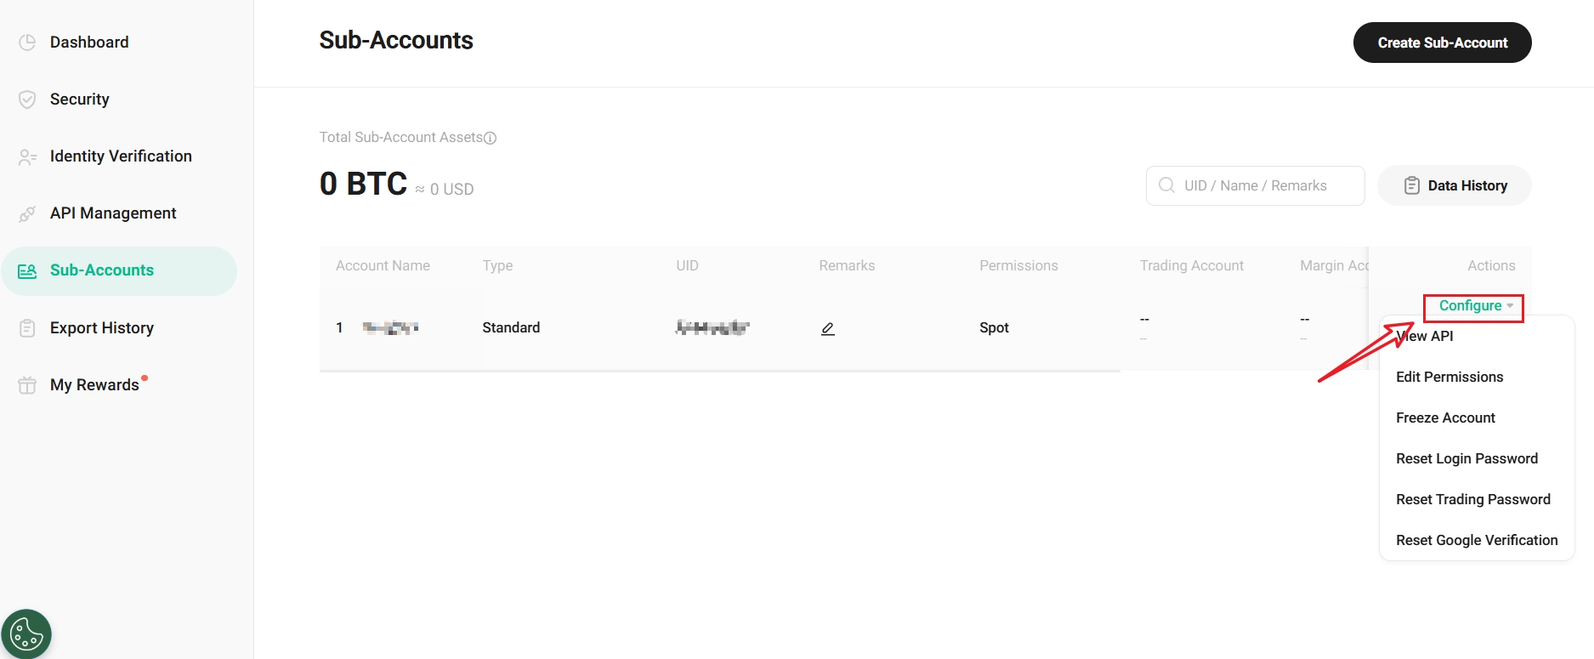Edit remarks with the pencil icon
Viewport: 1594px width, 659px height.
tap(827, 328)
